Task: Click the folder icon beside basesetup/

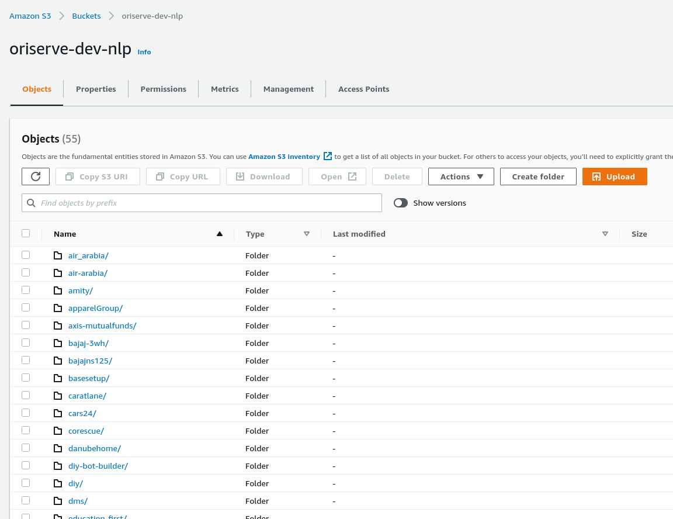Action: point(58,378)
